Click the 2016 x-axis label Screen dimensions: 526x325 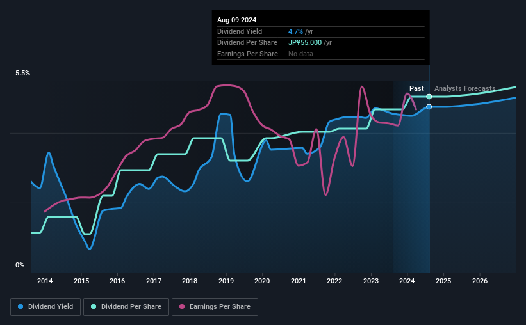117,281
